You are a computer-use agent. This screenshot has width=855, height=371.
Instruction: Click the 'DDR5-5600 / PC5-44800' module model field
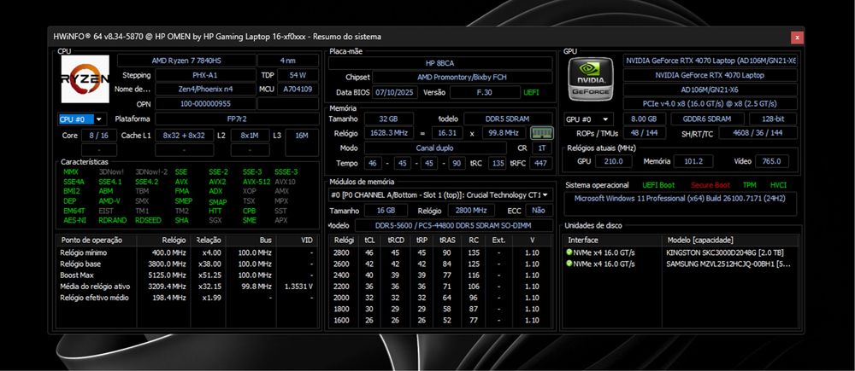click(x=453, y=225)
